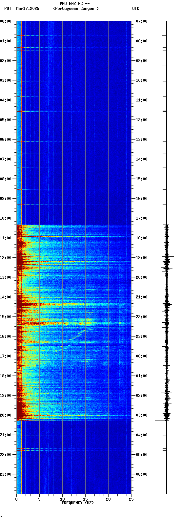Click the UTC time label '18:00'

(142, 238)
